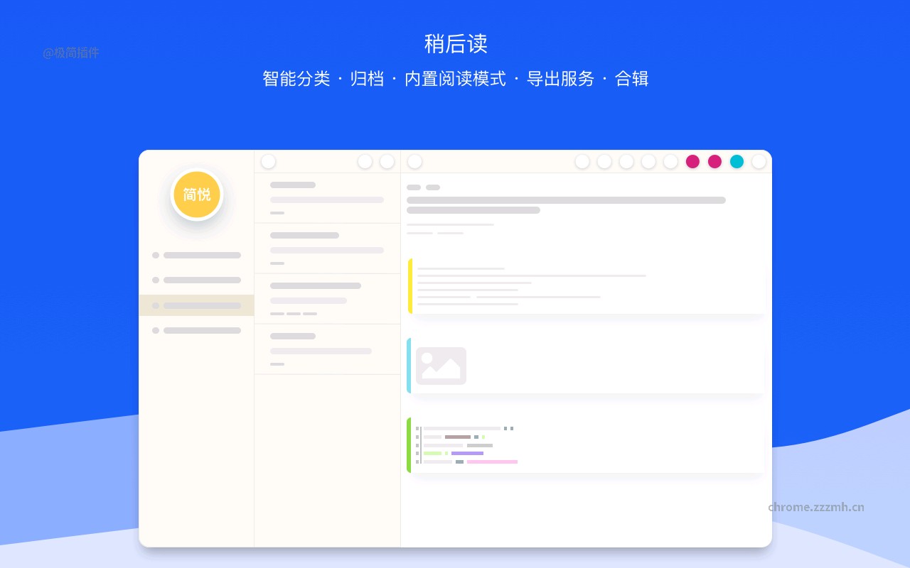Click the single circle at article list's left top
910x568 pixels.
click(268, 161)
